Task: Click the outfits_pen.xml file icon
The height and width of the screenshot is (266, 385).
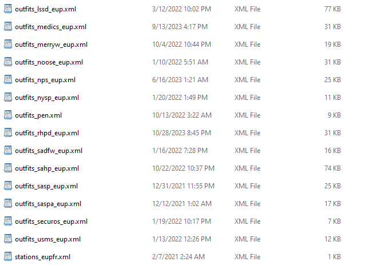Action: click(x=8, y=115)
